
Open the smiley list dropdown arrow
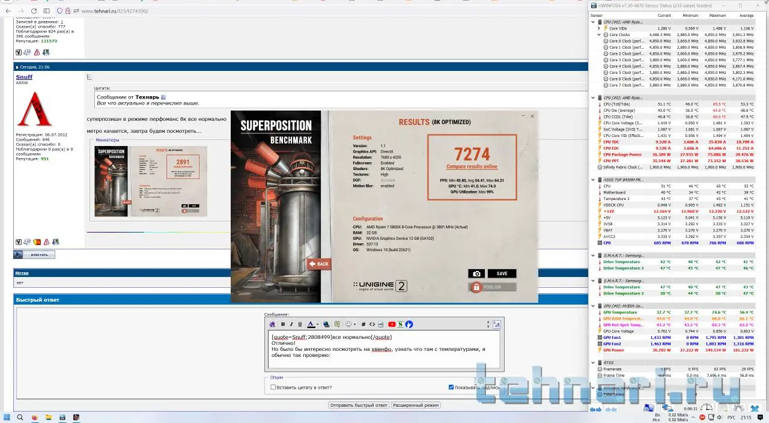click(354, 324)
